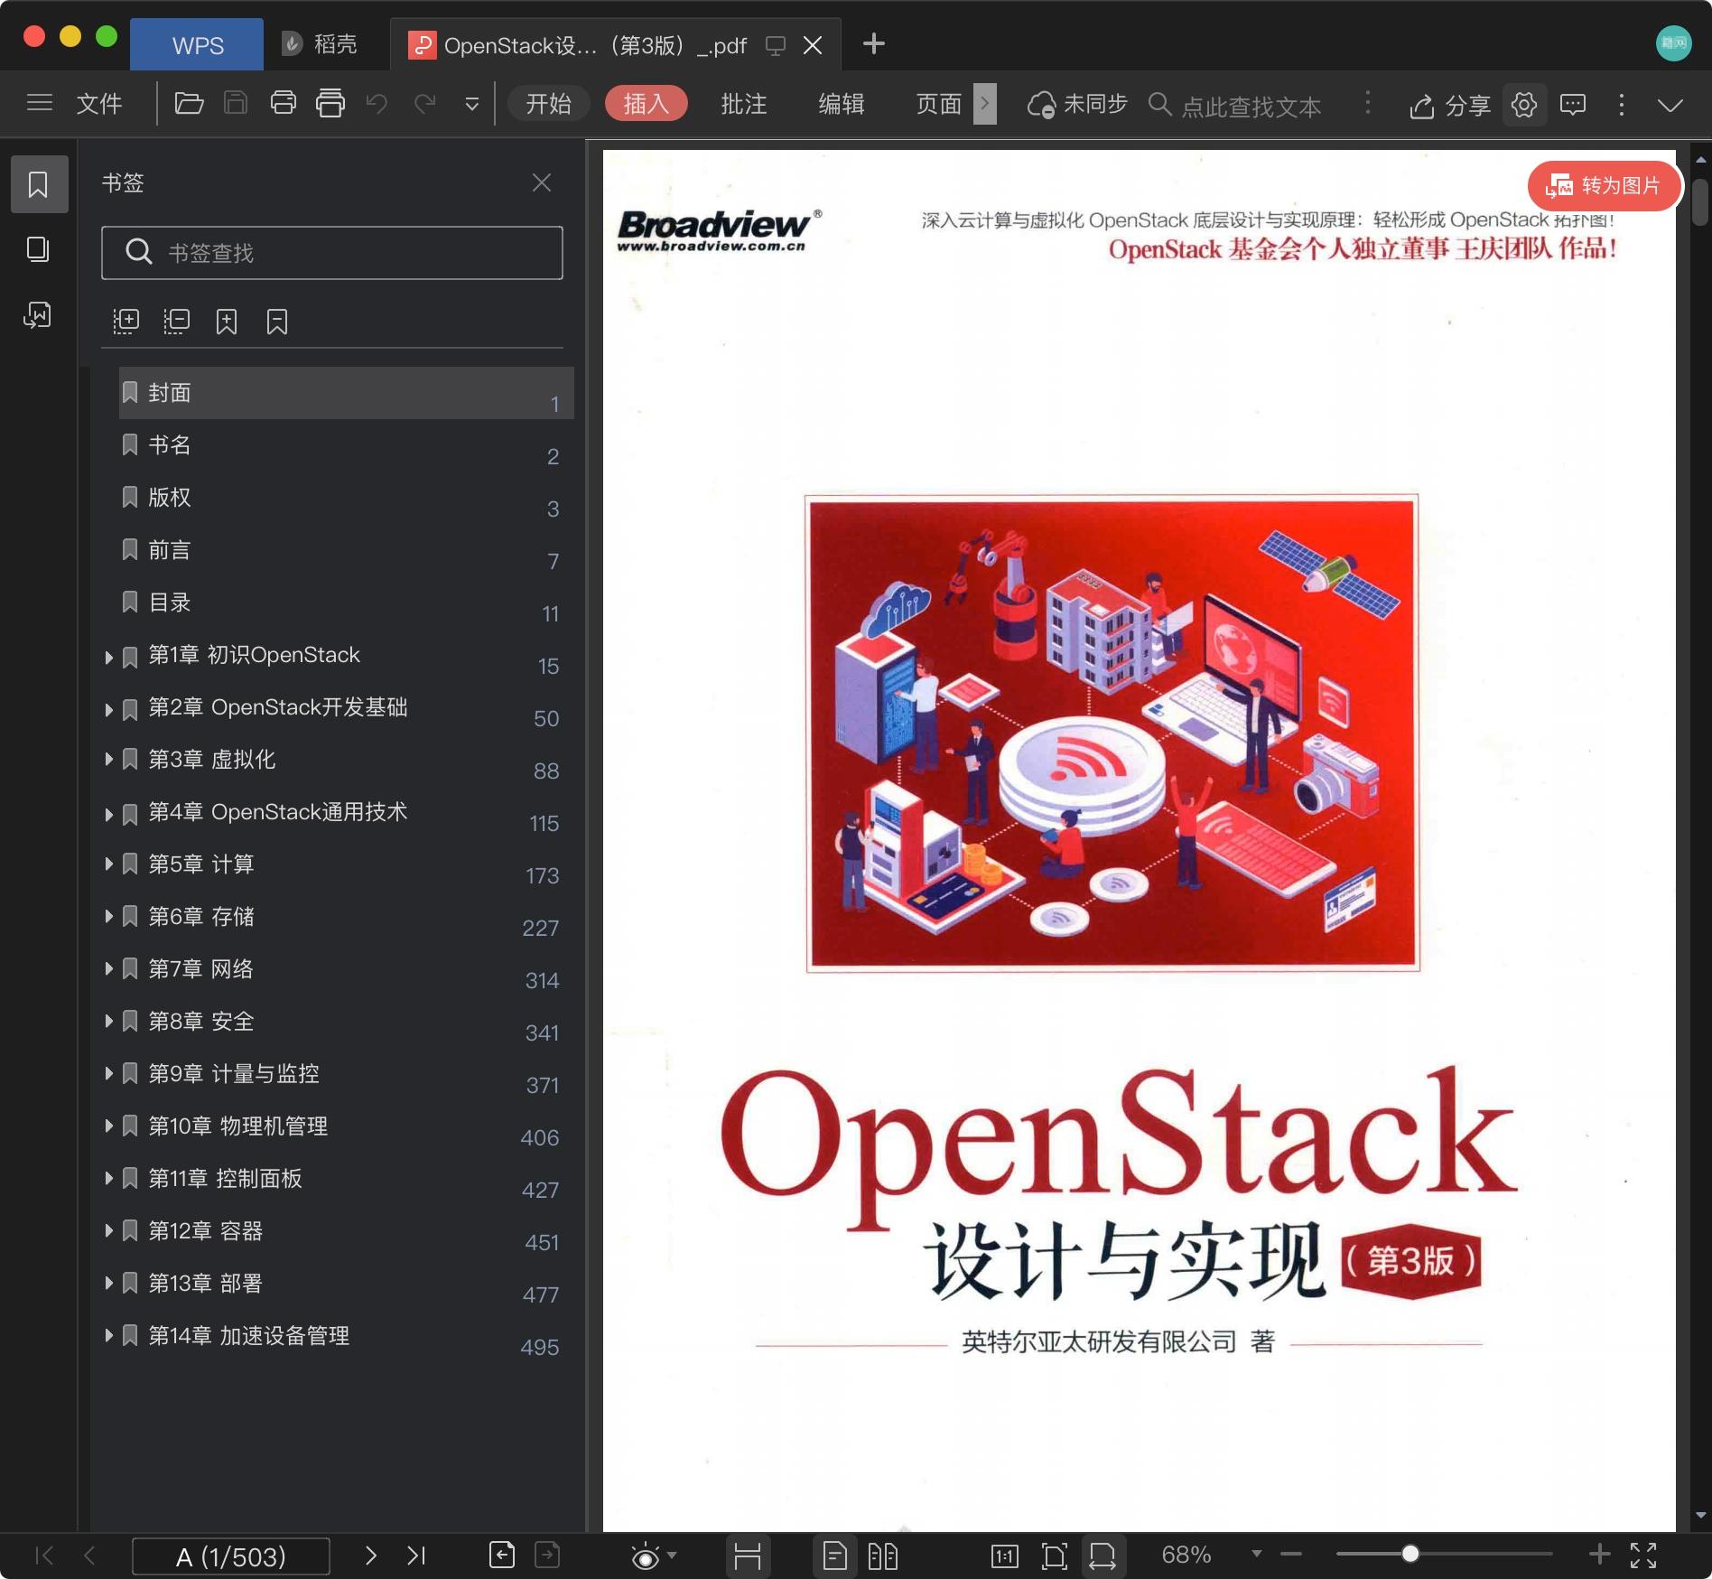Select single page view mode
The height and width of the screenshot is (1579, 1712).
tap(835, 1556)
